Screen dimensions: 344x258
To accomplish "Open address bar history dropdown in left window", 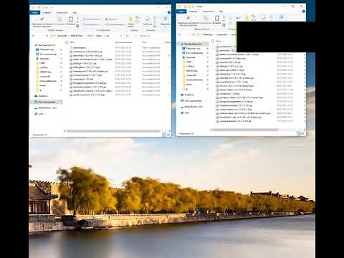I will coord(121,36).
